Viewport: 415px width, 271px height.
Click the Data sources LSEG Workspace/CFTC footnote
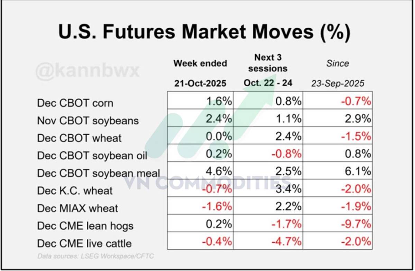[95, 256]
